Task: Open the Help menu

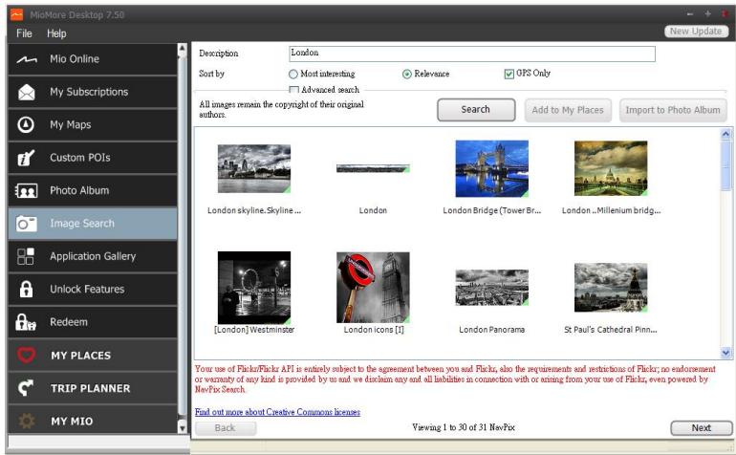Action: coord(56,33)
